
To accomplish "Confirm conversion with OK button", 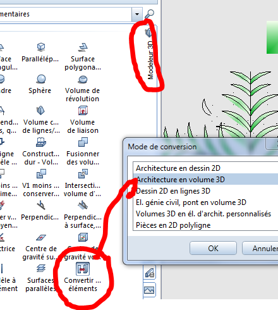I will (213, 248).
